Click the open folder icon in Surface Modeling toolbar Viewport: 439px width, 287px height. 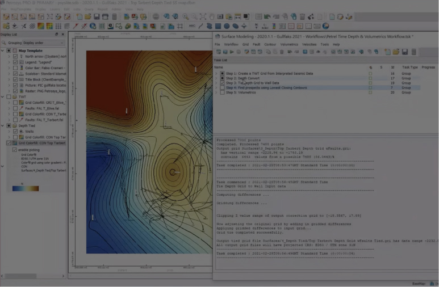point(396,52)
